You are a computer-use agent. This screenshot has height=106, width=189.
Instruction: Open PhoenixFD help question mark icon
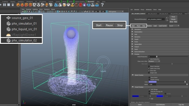(x=102, y=5)
